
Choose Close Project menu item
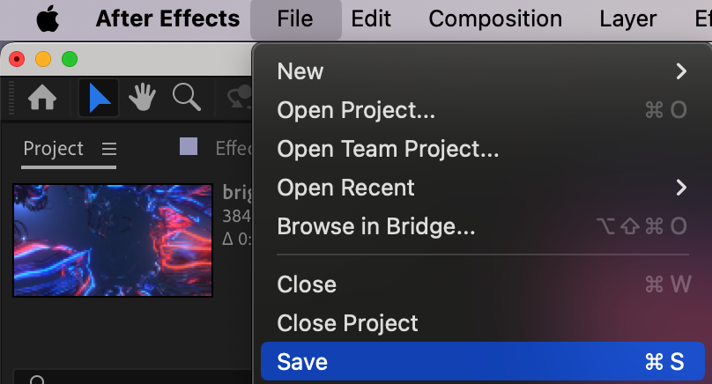click(x=347, y=323)
